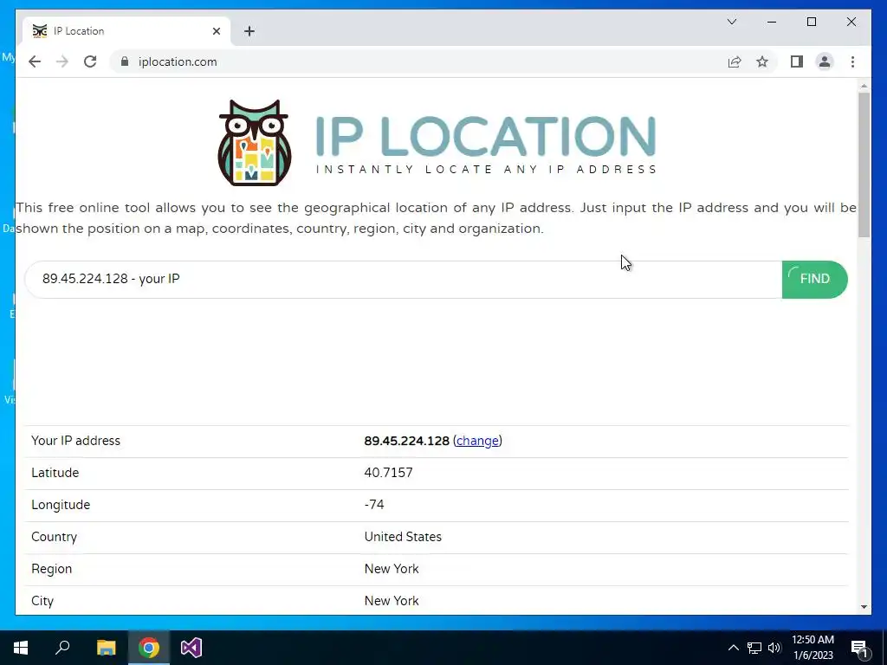
Task: Open the notification center icon
Action: click(x=859, y=648)
